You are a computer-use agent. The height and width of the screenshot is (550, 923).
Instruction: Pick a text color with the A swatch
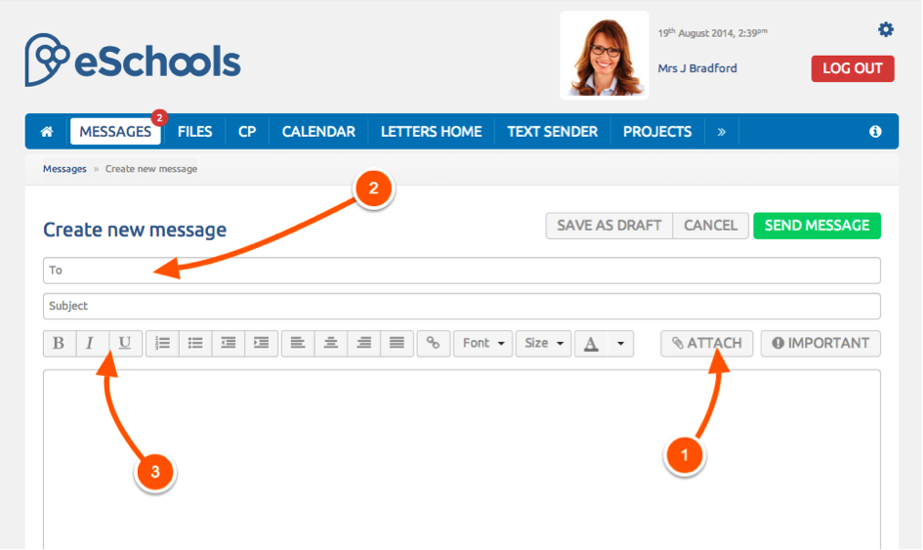pyautogui.click(x=591, y=343)
